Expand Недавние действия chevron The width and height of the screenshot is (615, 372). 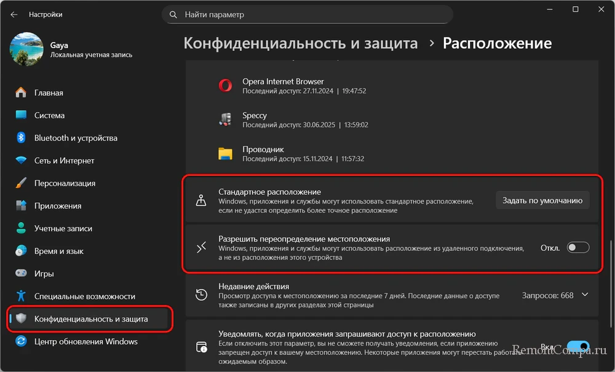[584, 295]
